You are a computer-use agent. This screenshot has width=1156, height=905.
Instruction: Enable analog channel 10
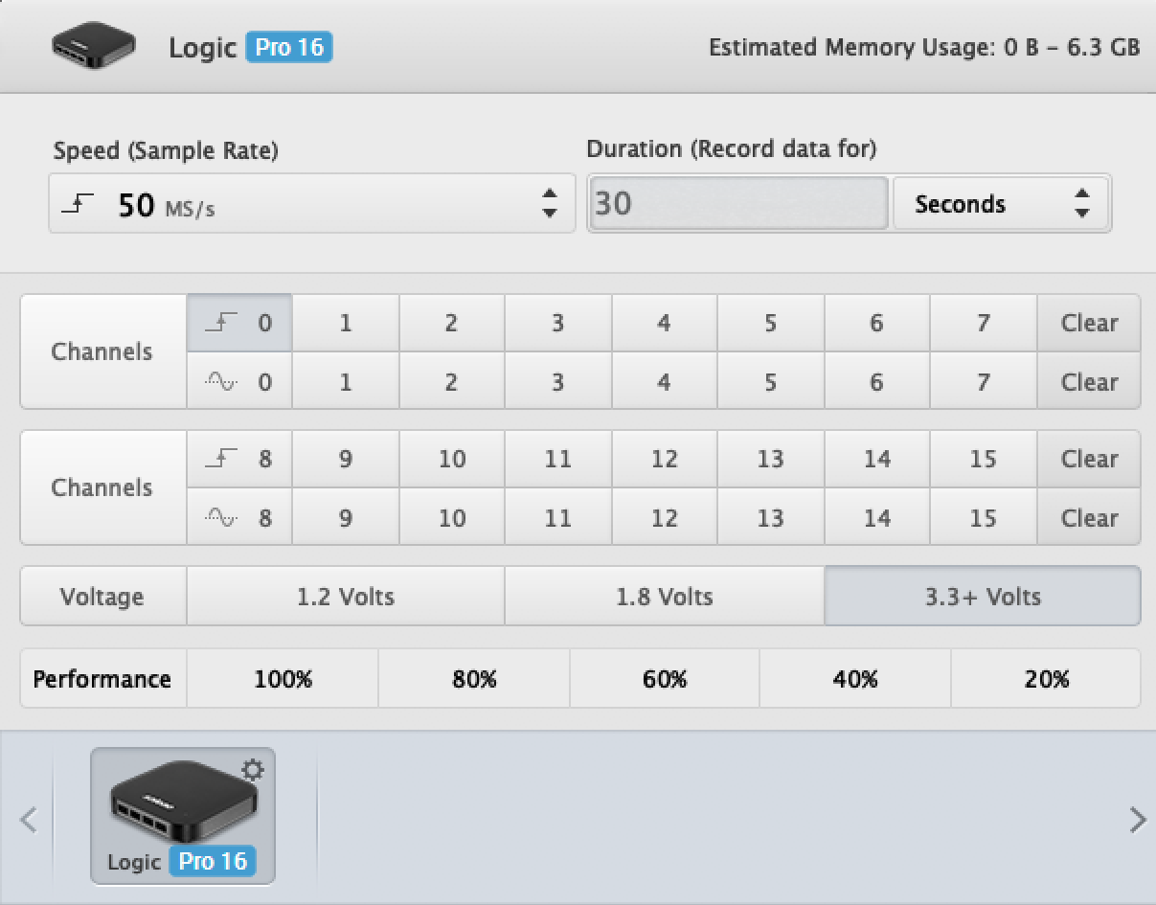pyautogui.click(x=451, y=517)
